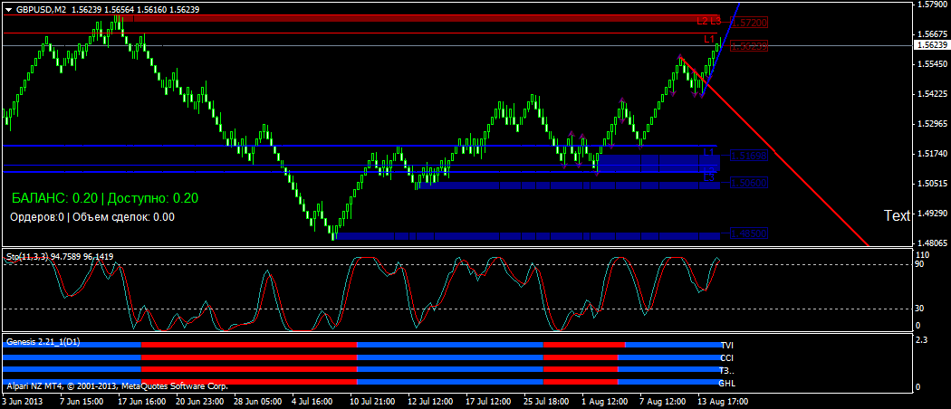Image resolution: width=951 pixels, height=409 pixels.
Task: Click the red 1.57200 price label box
Action: click(749, 23)
